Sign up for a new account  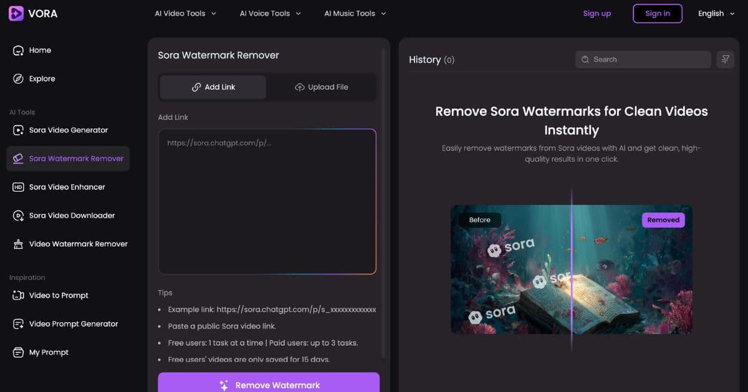597,13
